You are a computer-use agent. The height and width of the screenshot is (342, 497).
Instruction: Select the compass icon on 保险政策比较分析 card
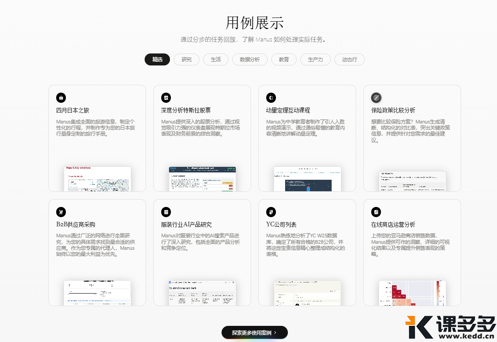coord(376,98)
